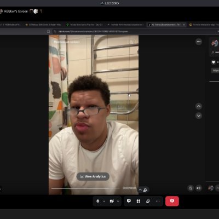Go to previous video with up arrow
Screen dimensions: 219x219
point(199,106)
